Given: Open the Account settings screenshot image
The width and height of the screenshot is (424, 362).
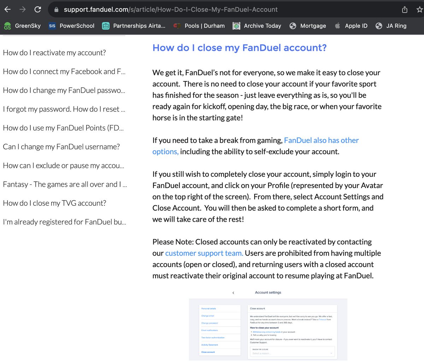Looking at the screenshot, I should click(268, 325).
